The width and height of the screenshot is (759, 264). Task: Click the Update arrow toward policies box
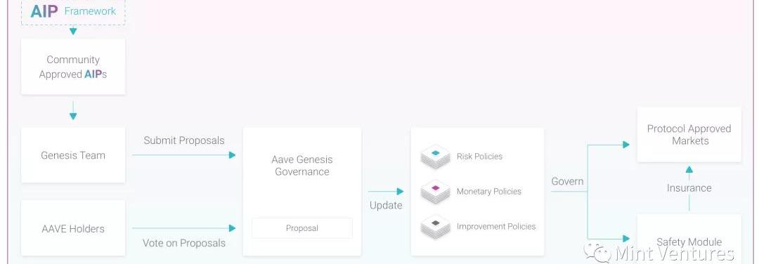click(x=386, y=192)
